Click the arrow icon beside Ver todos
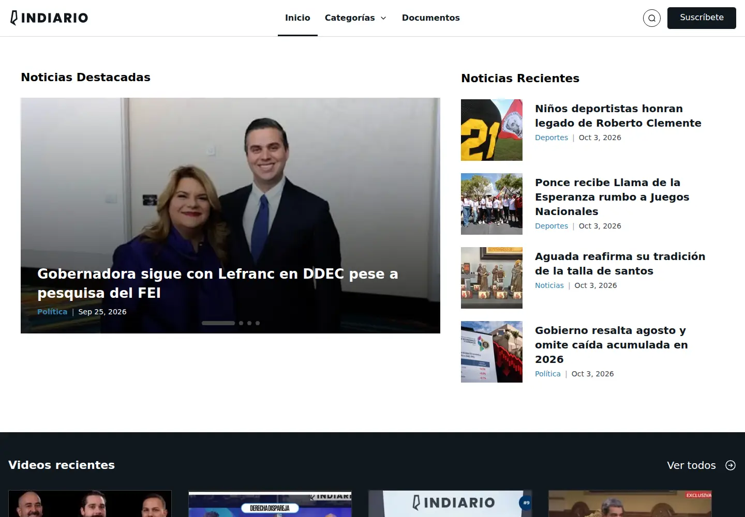 pos(731,465)
